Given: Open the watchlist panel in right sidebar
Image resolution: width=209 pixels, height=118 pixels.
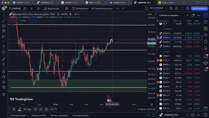Looking at the screenshot, I should [x=206, y=15].
